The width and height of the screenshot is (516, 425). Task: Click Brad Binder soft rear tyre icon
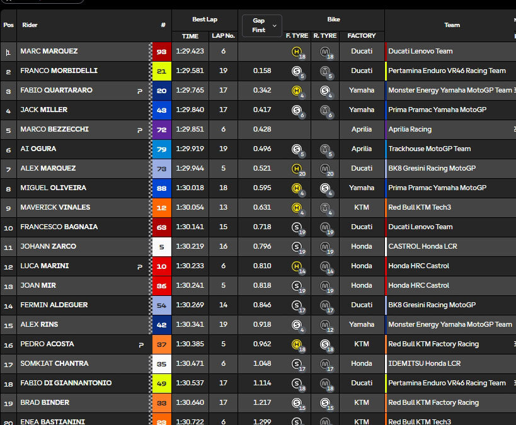325,402
